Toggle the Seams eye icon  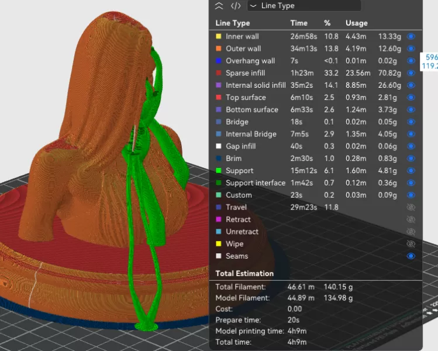point(411,256)
